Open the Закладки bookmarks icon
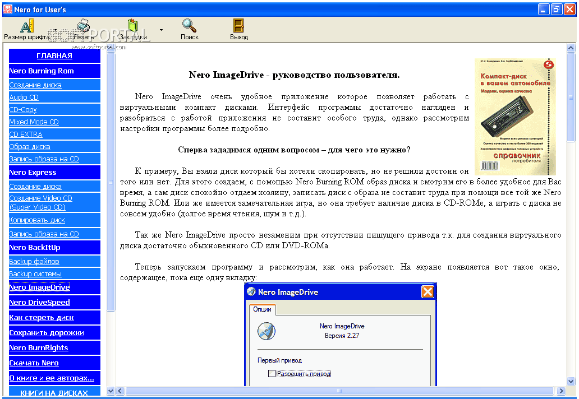Viewport: 579px width, 399px height. (x=133, y=25)
